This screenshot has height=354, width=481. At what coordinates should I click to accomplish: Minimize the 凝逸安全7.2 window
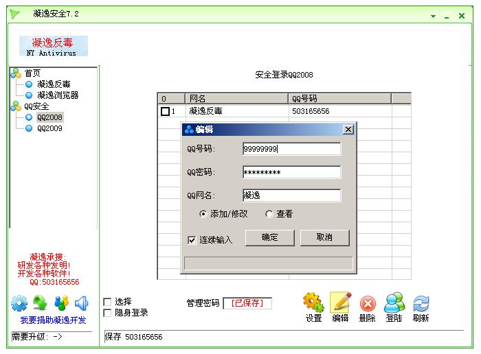[447, 17]
